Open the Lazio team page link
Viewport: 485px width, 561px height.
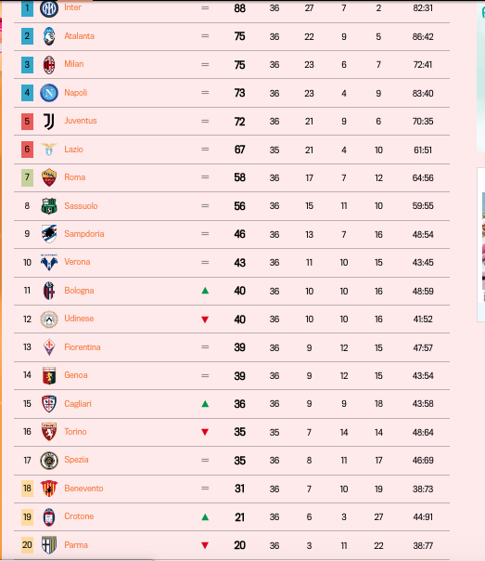(x=73, y=150)
